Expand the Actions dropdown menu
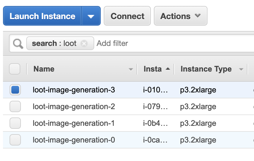The image size is (254, 161). click(180, 16)
